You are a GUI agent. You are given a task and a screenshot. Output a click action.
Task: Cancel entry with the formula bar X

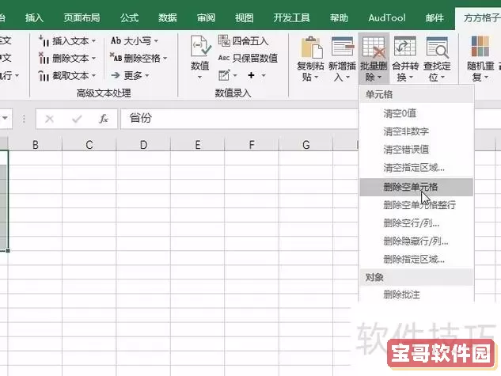point(49,120)
